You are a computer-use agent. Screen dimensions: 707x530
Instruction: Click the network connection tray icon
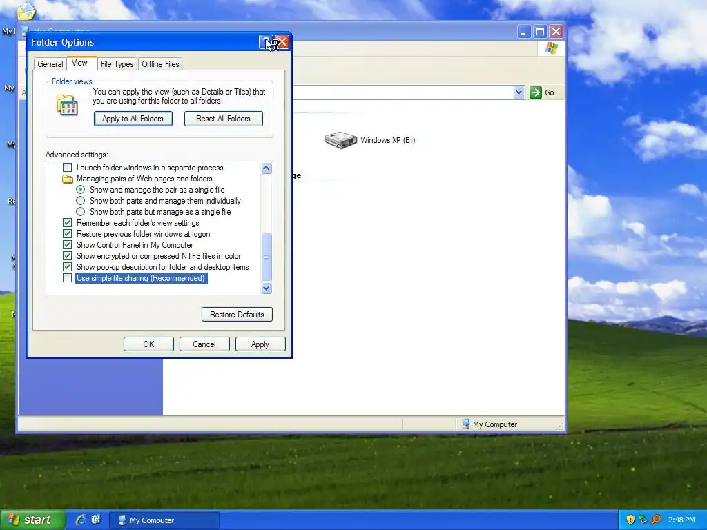(643, 520)
